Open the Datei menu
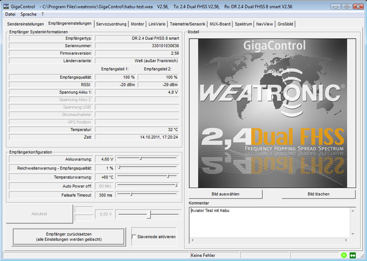Viewport: 367px width, 261px height. [10, 14]
